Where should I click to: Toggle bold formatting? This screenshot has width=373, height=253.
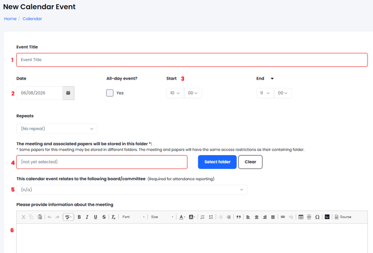tap(79, 217)
